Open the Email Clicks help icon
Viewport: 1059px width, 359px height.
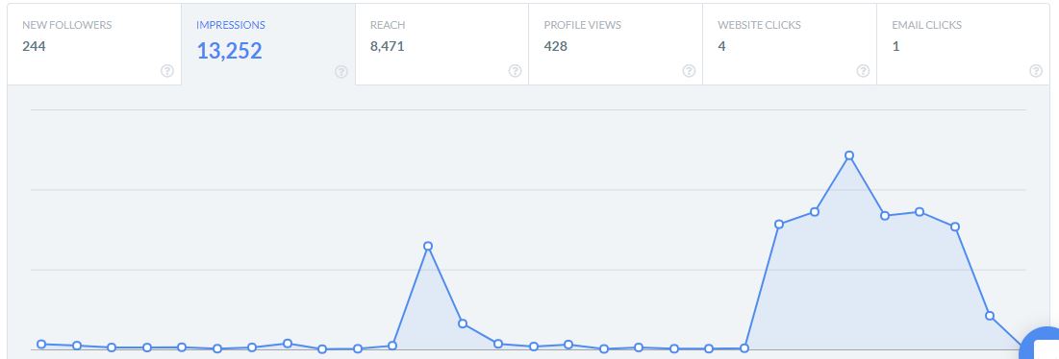[x=1036, y=71]
